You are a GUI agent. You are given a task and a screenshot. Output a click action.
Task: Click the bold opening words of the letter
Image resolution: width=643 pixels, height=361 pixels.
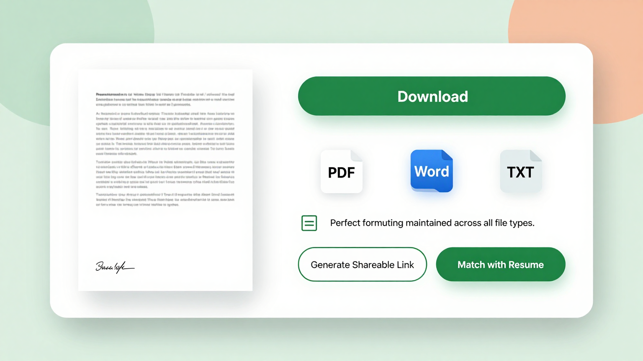tap(111, 94)
